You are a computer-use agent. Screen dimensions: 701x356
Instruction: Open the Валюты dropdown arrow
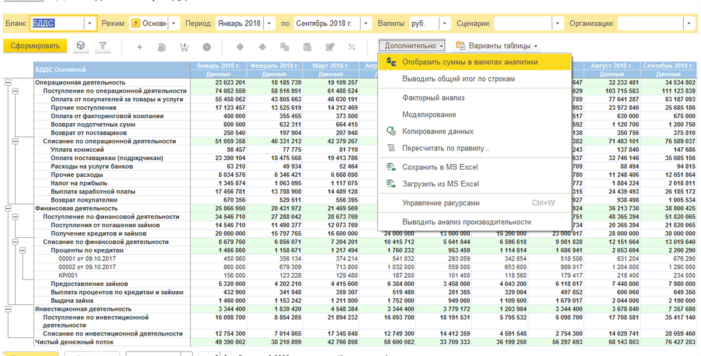[444, 23]
